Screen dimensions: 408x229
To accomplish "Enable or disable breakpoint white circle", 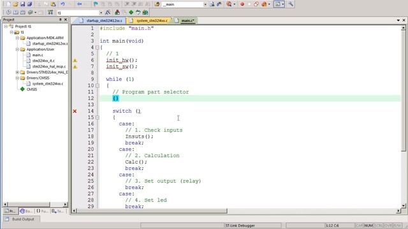I will coord(249,4).
